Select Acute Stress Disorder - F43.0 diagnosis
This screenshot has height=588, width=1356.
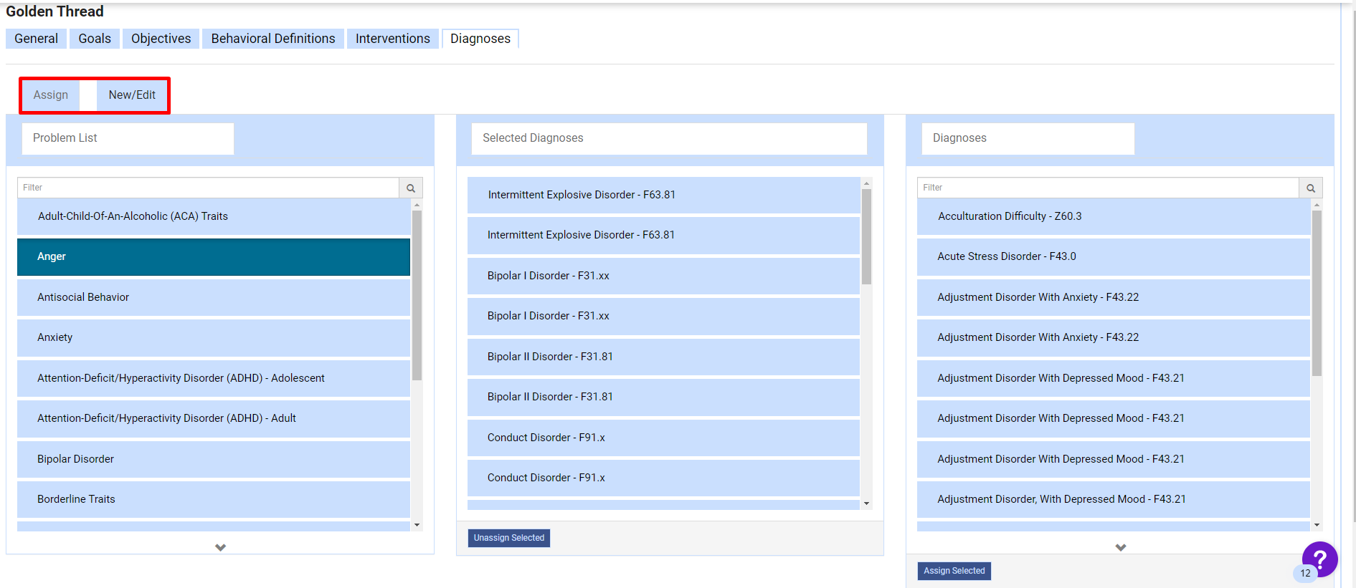coord(1112,256)
